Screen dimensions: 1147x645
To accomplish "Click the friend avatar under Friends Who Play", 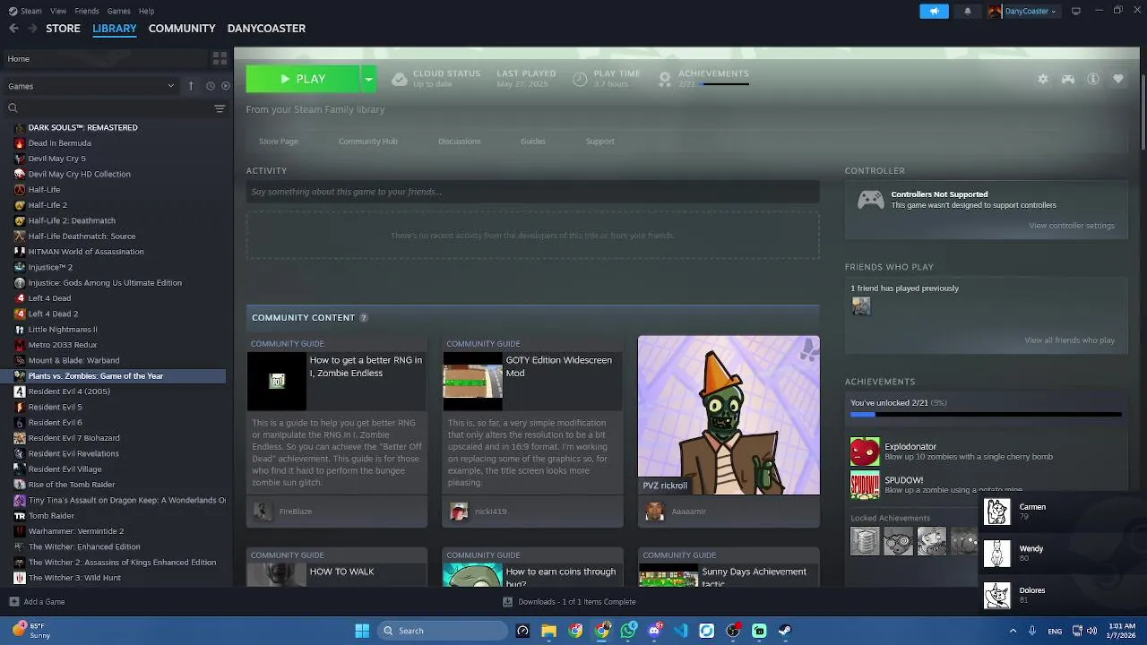I will [x=861, y=305].
